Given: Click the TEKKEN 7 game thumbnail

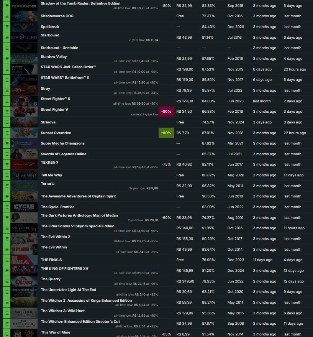Looking at the screenshot, I should click(24, 164).
